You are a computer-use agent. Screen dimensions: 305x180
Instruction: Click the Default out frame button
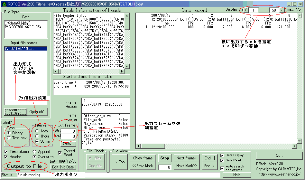(x=68, y=144)
